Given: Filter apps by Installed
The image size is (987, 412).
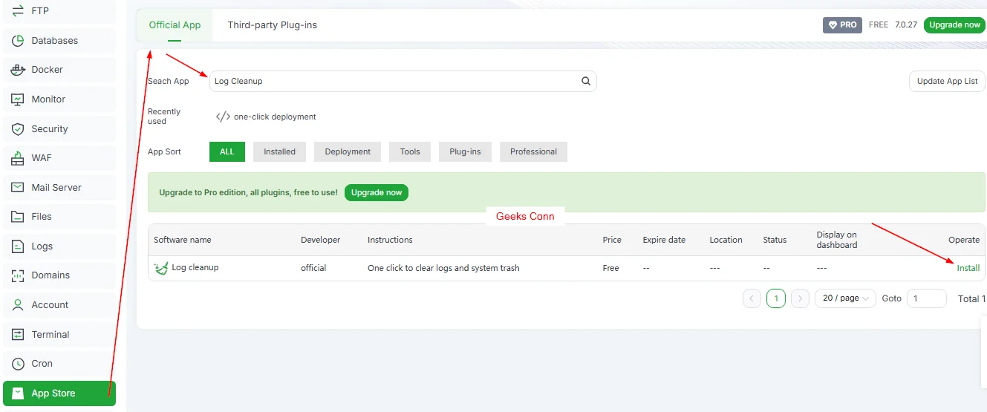Looking at the screenshot, I should 279,151.
